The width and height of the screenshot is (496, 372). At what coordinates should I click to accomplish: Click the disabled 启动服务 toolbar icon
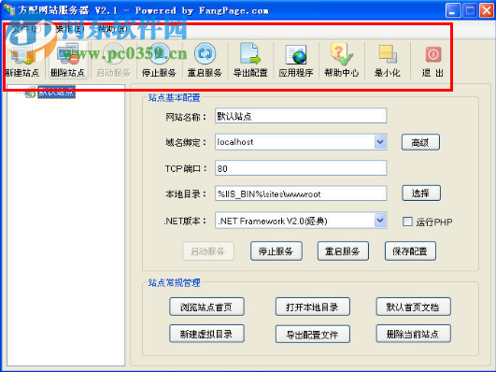[113, 60]
